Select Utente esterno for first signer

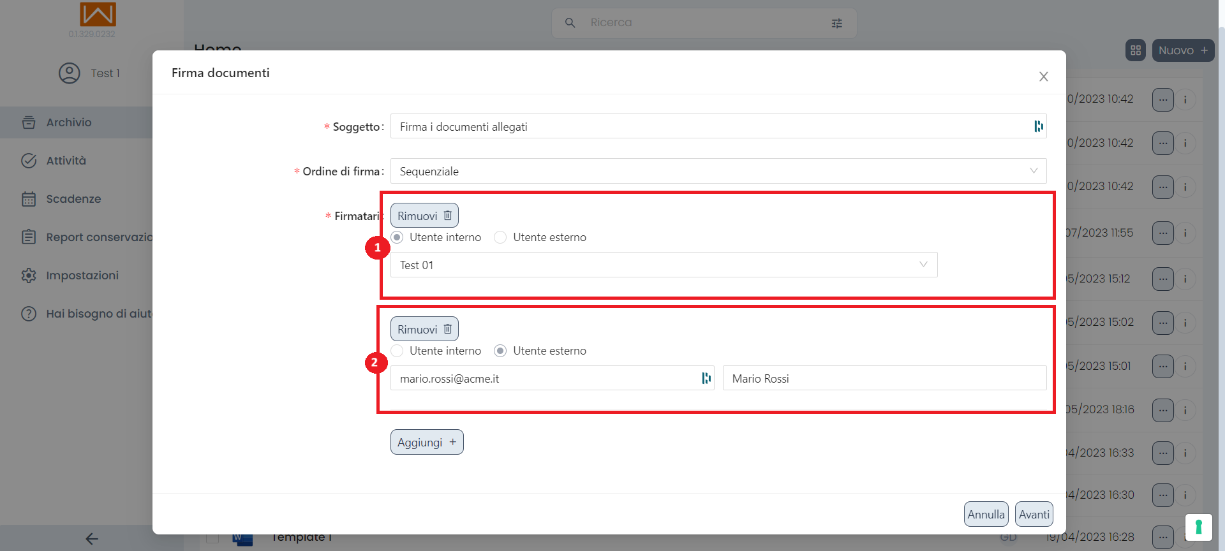click(500, 237)
